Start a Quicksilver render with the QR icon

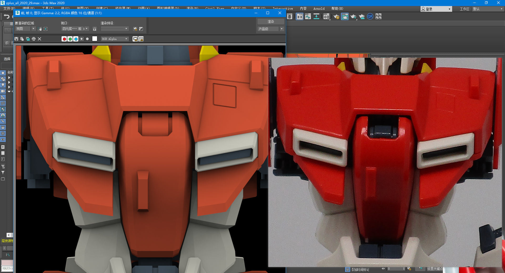click(371, 17)
